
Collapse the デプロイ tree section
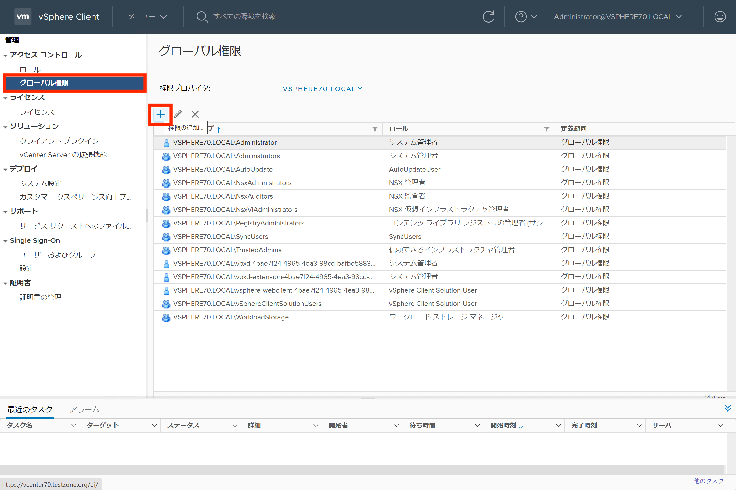pos(5,170)
